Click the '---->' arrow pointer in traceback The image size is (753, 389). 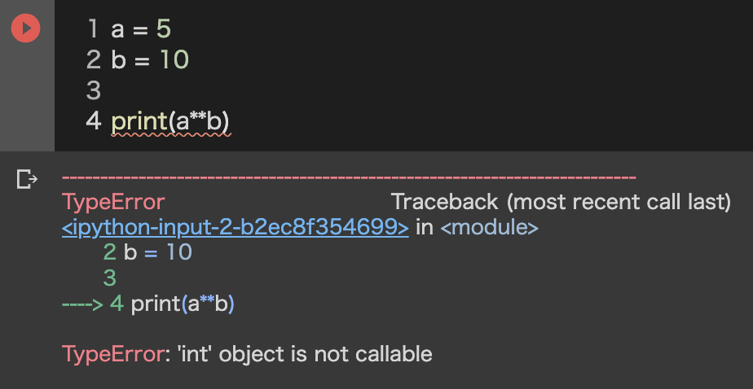pos(81,304)
